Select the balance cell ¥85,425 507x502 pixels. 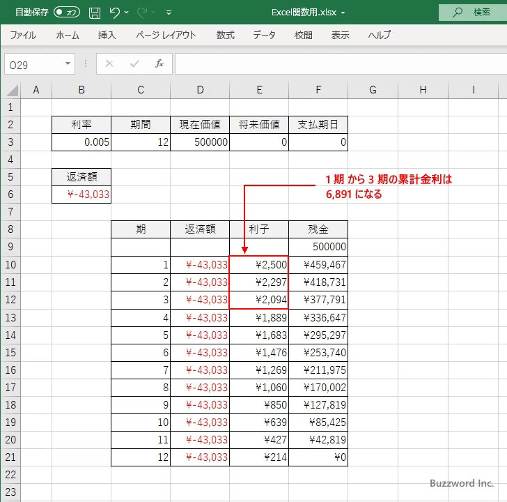click(x=318, y=423)
